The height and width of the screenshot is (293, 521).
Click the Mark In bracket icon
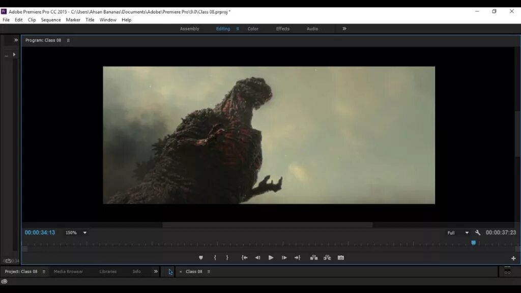[215, 258]
